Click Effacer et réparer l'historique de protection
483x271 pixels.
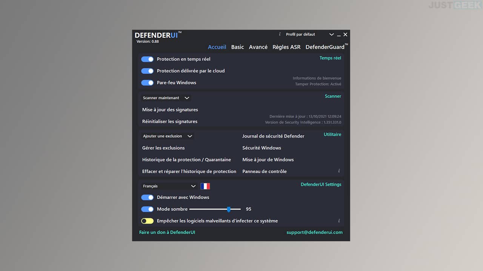[189, 171]
